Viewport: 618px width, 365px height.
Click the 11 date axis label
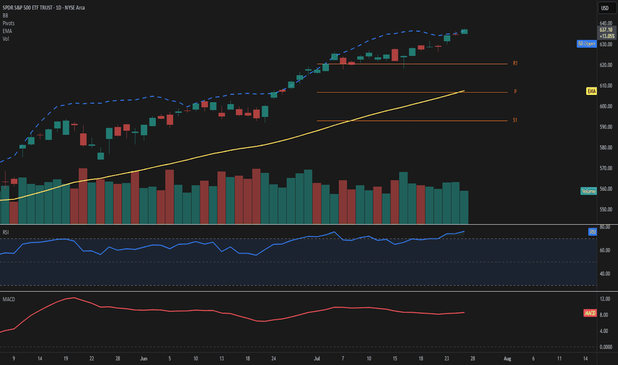point(559,358)
